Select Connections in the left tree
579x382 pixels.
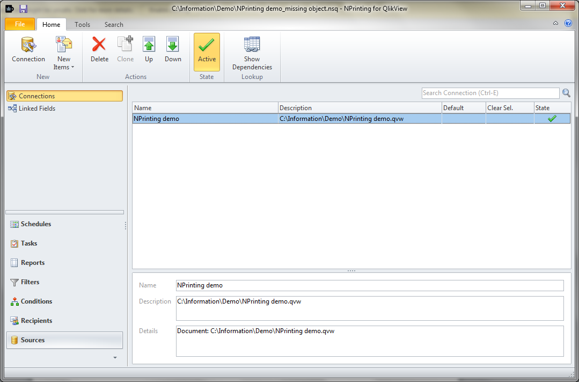click(x=64, y=96)
